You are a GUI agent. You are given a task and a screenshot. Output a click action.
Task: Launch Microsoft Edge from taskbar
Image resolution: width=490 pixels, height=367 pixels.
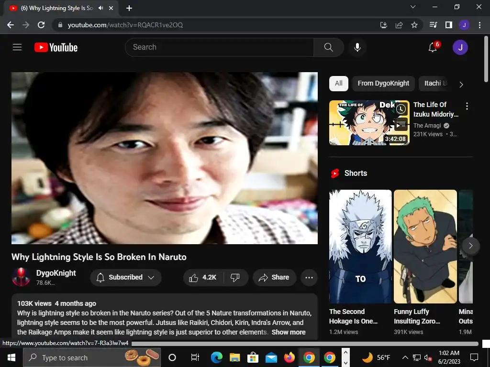coord(216,357)
